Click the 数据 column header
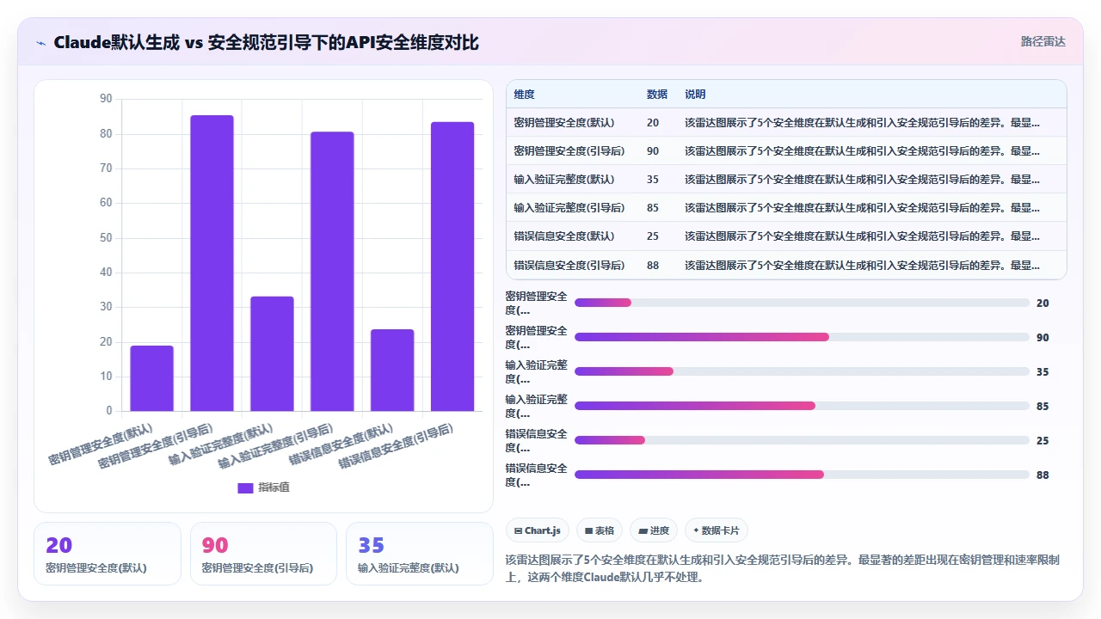 tap(657, 95)
